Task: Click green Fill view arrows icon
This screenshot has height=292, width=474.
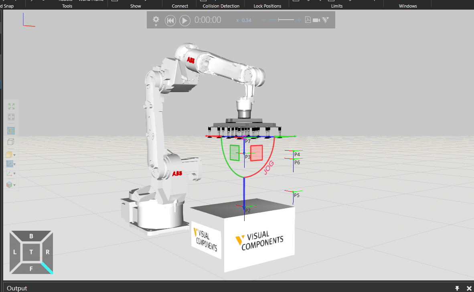Action: pyautogui.click(x=11, y=106)
